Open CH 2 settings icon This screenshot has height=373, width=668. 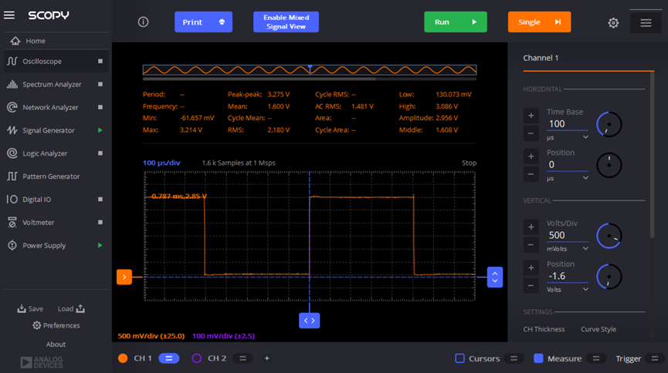click(242, 358)
